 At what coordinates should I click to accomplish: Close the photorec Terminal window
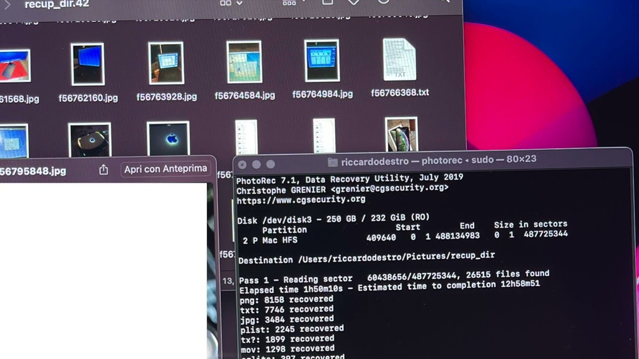[x=243, y=164]
